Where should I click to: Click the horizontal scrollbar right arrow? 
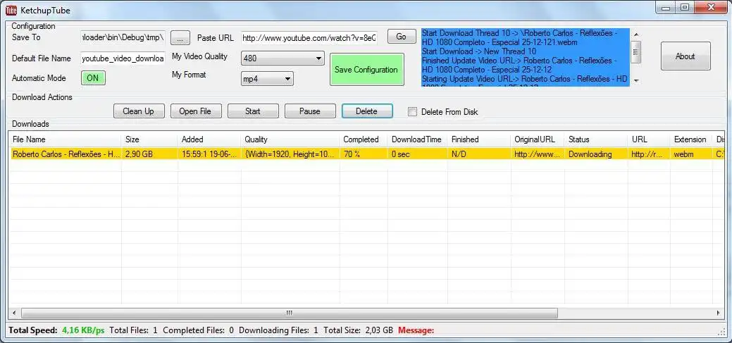[x=718, y=313]
